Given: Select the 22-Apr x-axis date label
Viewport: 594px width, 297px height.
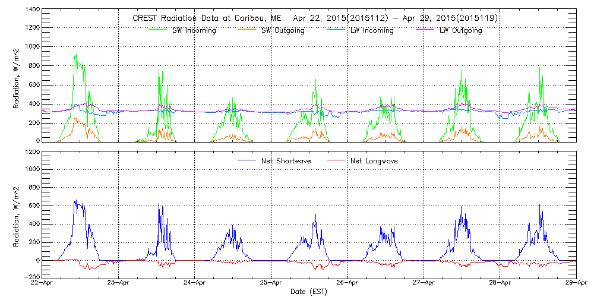Looking at the screenshot, I should click(43, 283).
